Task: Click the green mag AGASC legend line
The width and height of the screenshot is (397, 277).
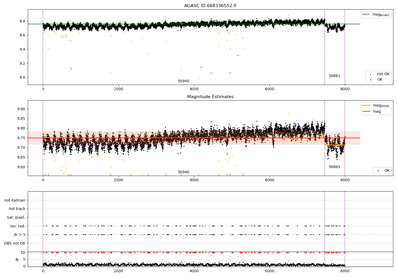Action: click(366, 15)
